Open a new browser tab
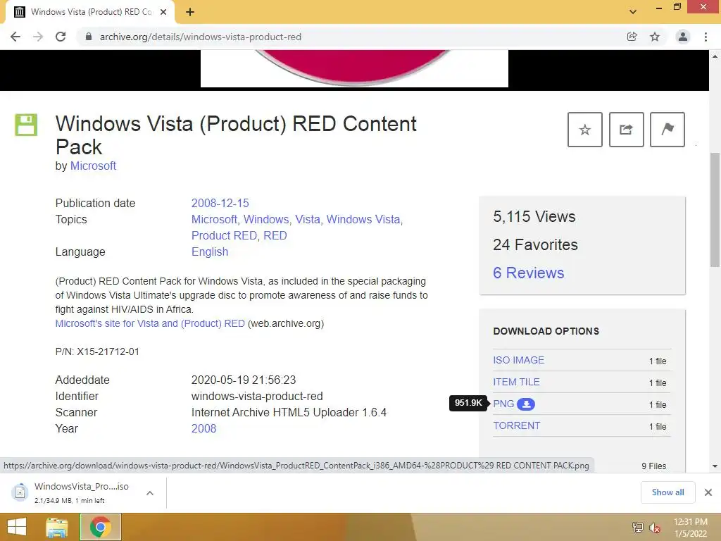This screenshot has width=721, height=541. pos(190,12)
